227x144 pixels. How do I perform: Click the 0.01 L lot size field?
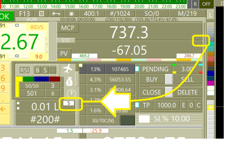pos(45,106)
